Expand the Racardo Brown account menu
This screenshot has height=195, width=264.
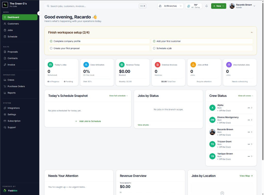click(242, 6)
